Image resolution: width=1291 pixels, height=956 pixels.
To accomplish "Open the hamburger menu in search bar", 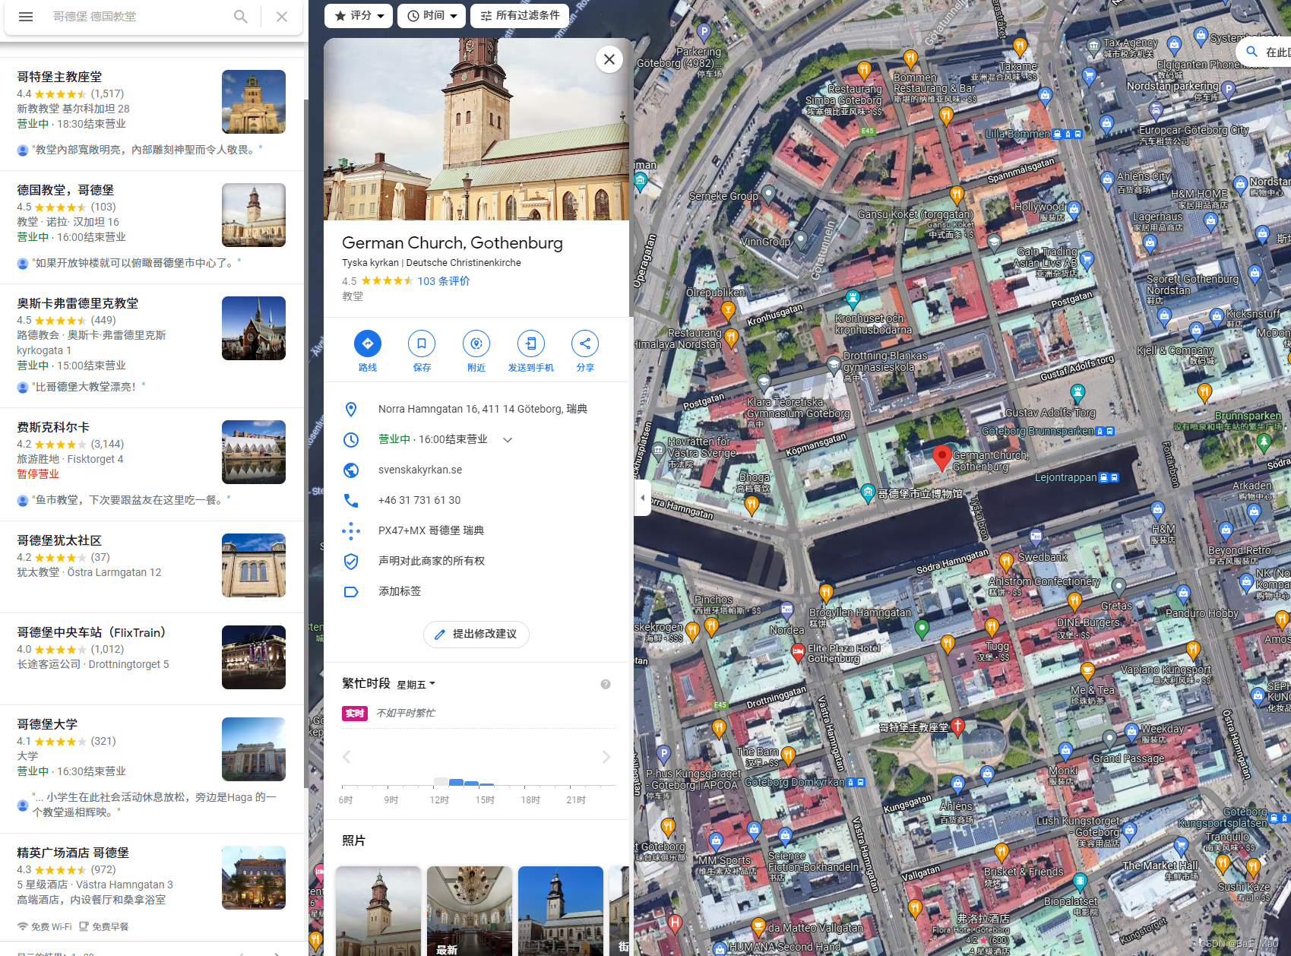I will (x=26, y=17).
